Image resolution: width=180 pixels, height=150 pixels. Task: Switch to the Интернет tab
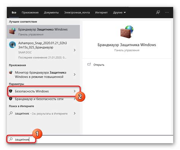click(101, 13)
